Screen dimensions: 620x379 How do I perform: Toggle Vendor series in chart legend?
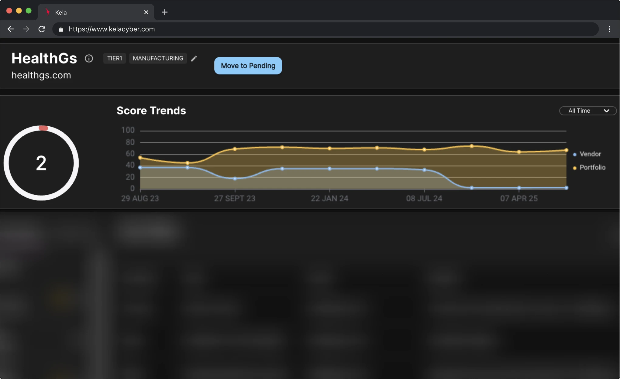[x=587, y=154]
